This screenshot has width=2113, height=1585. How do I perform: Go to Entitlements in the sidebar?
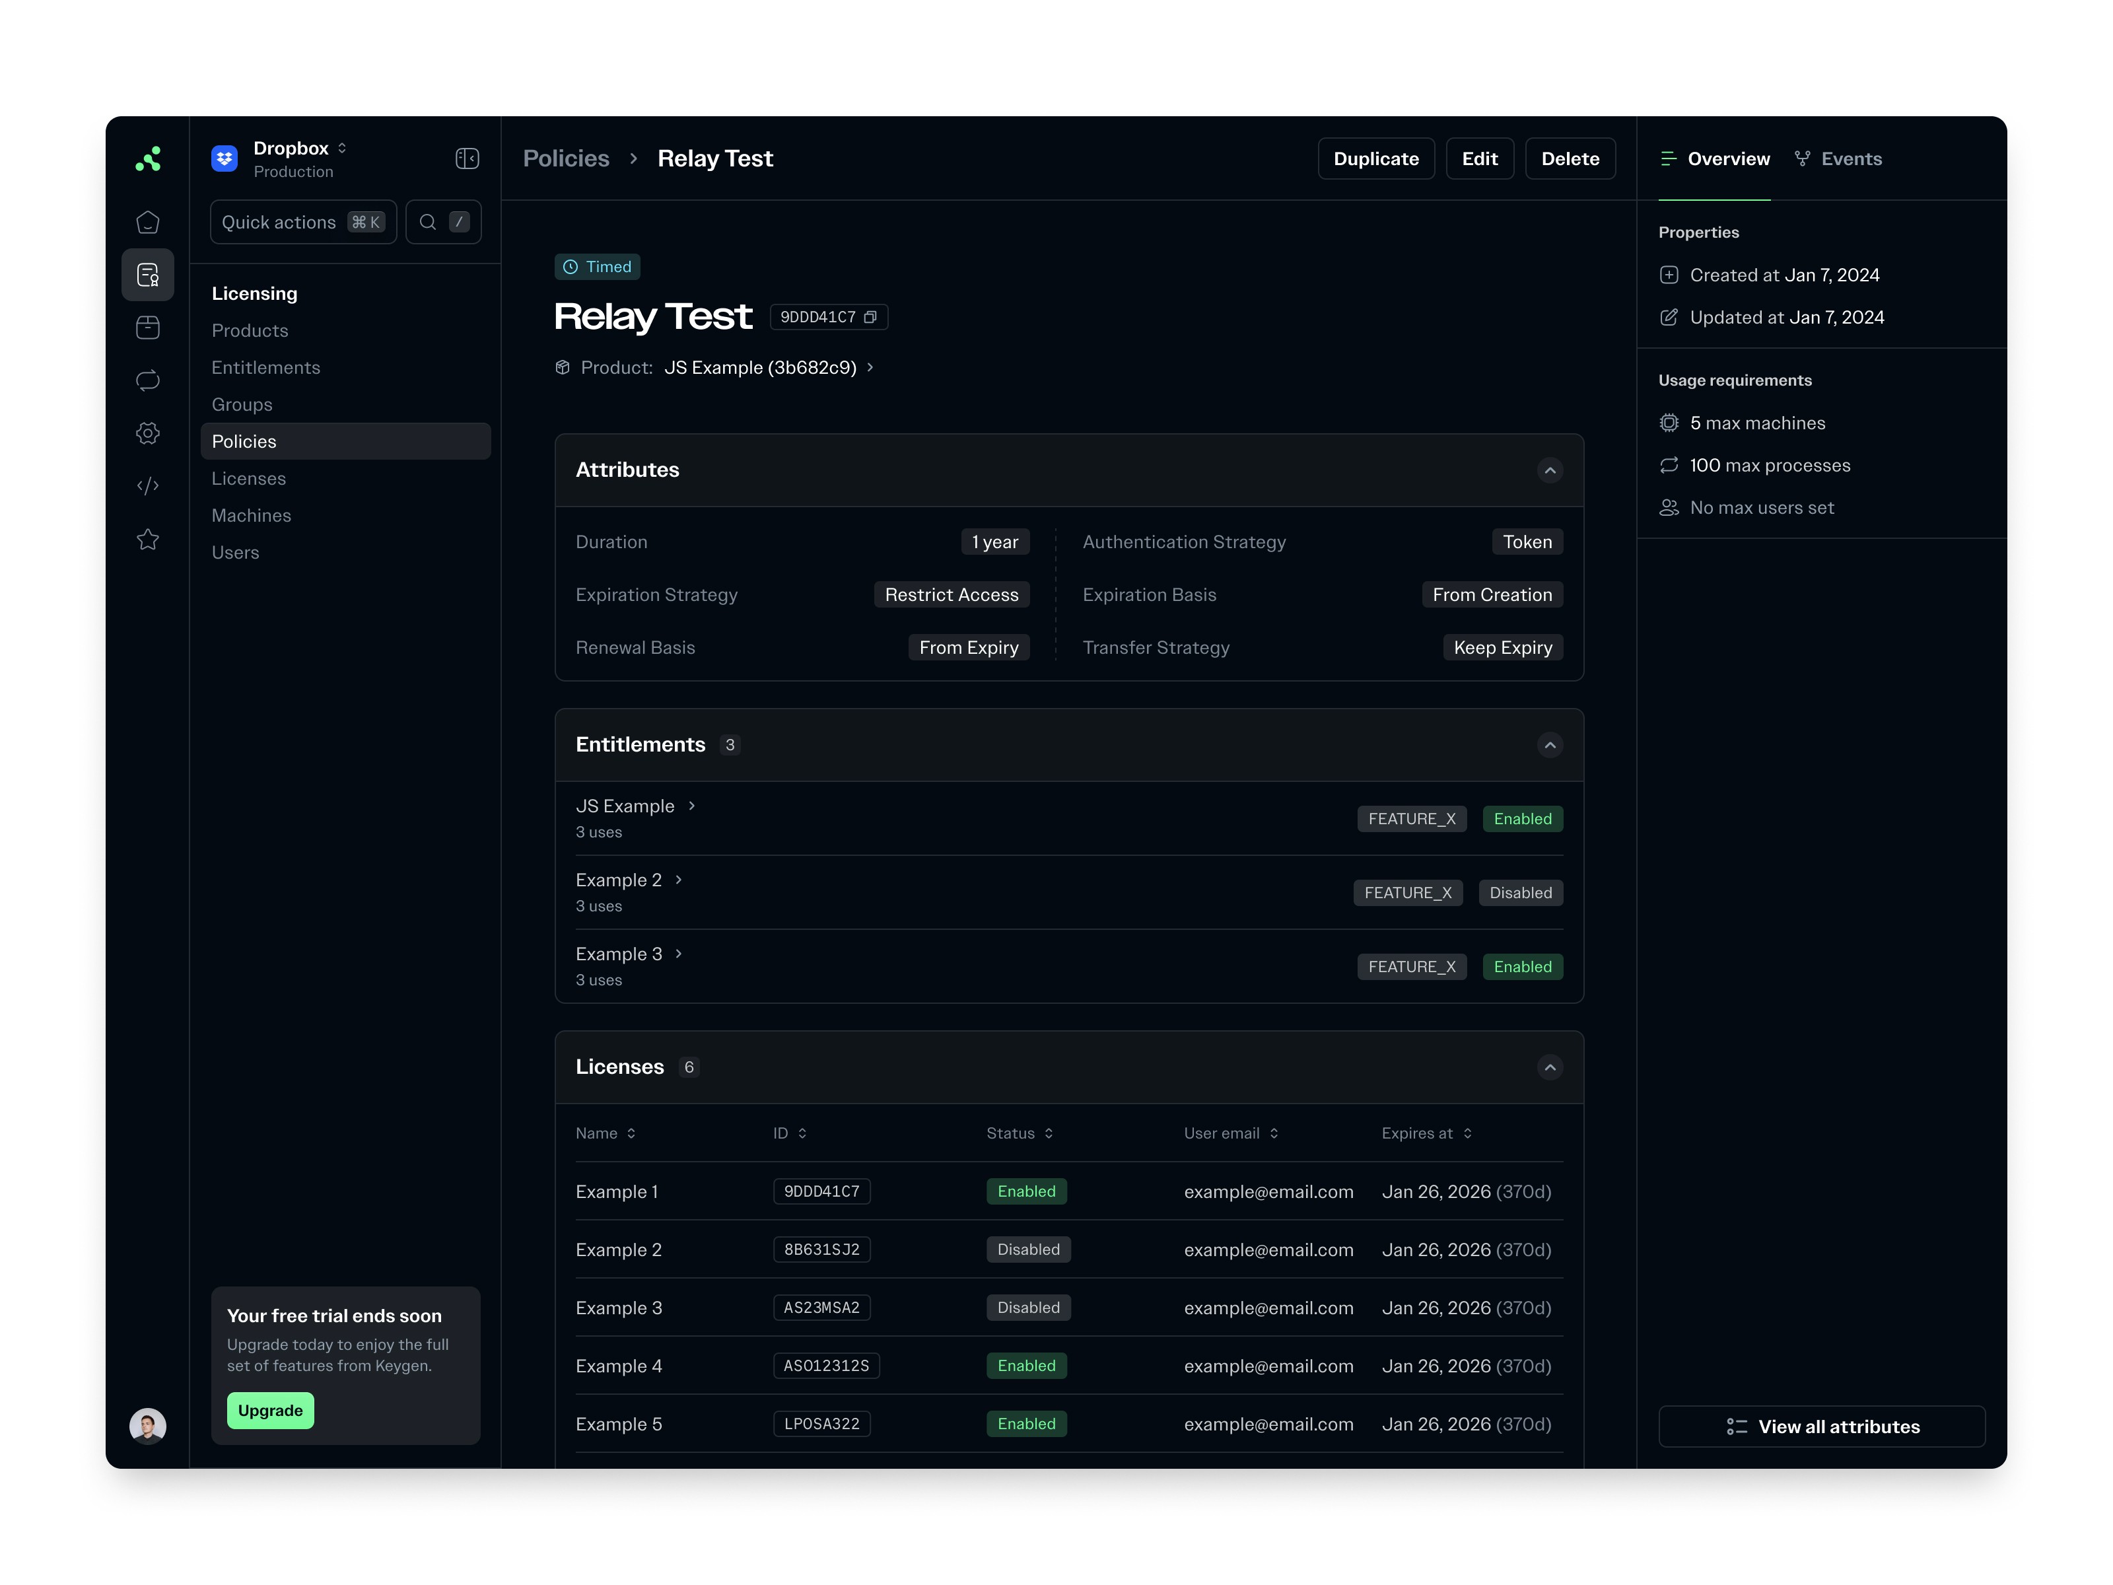pos(267,368)
